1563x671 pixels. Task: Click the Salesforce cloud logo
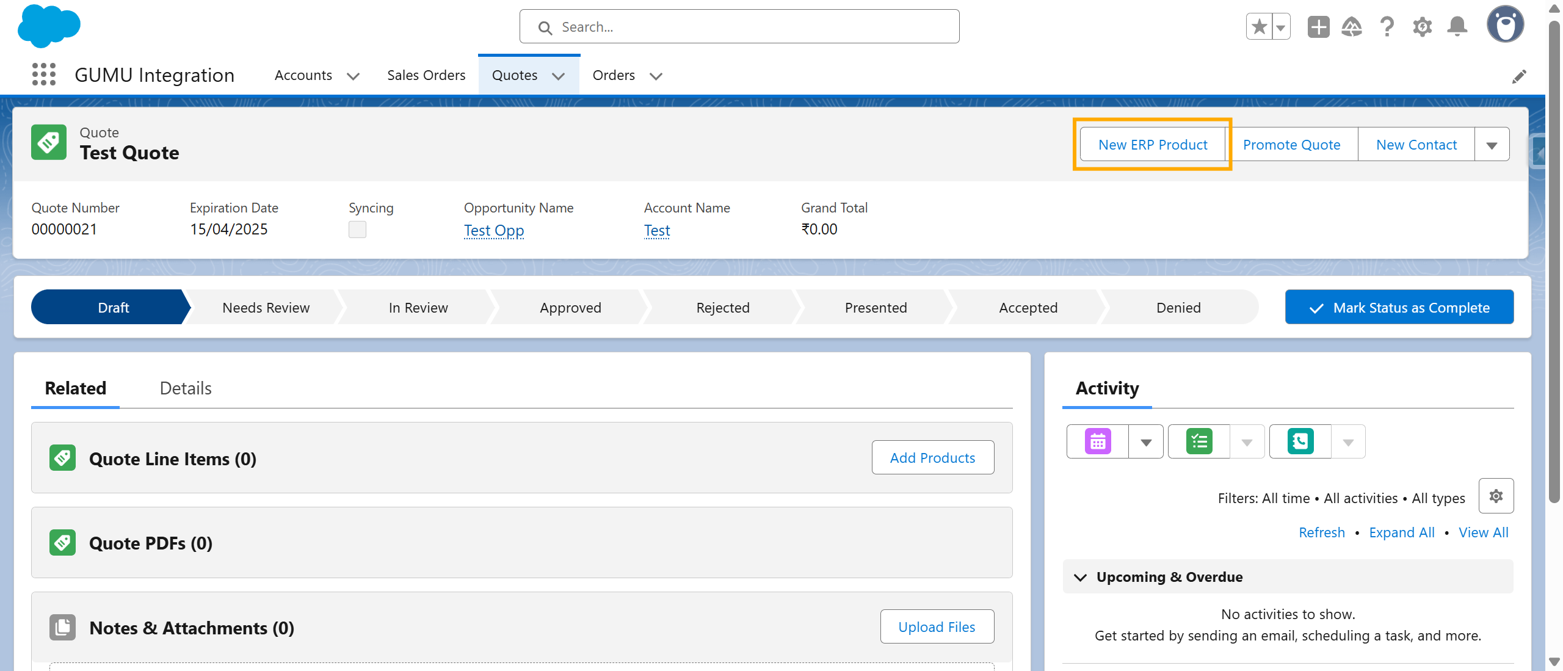click(49, 26)
